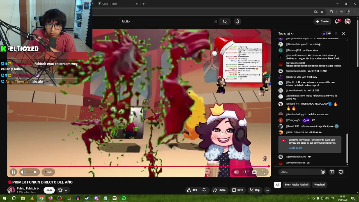The image size is (359, 202).
Task: Open the Chrome profile avatar
Action: [x=348, y=12]
